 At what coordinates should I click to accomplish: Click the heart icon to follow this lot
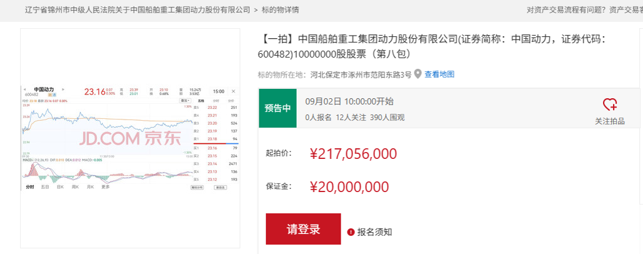[x=610, y=104]
